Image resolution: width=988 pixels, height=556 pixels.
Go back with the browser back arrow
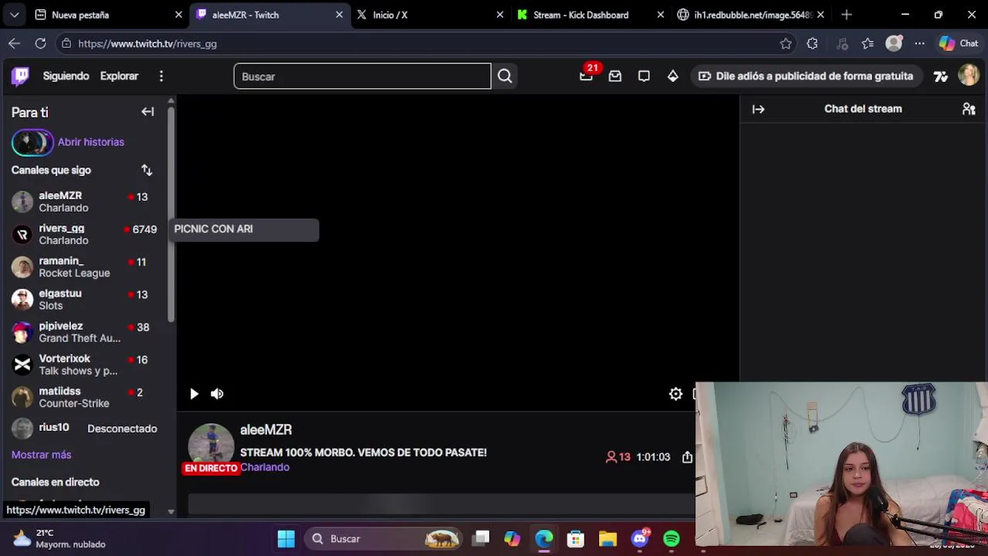point(14,44)
